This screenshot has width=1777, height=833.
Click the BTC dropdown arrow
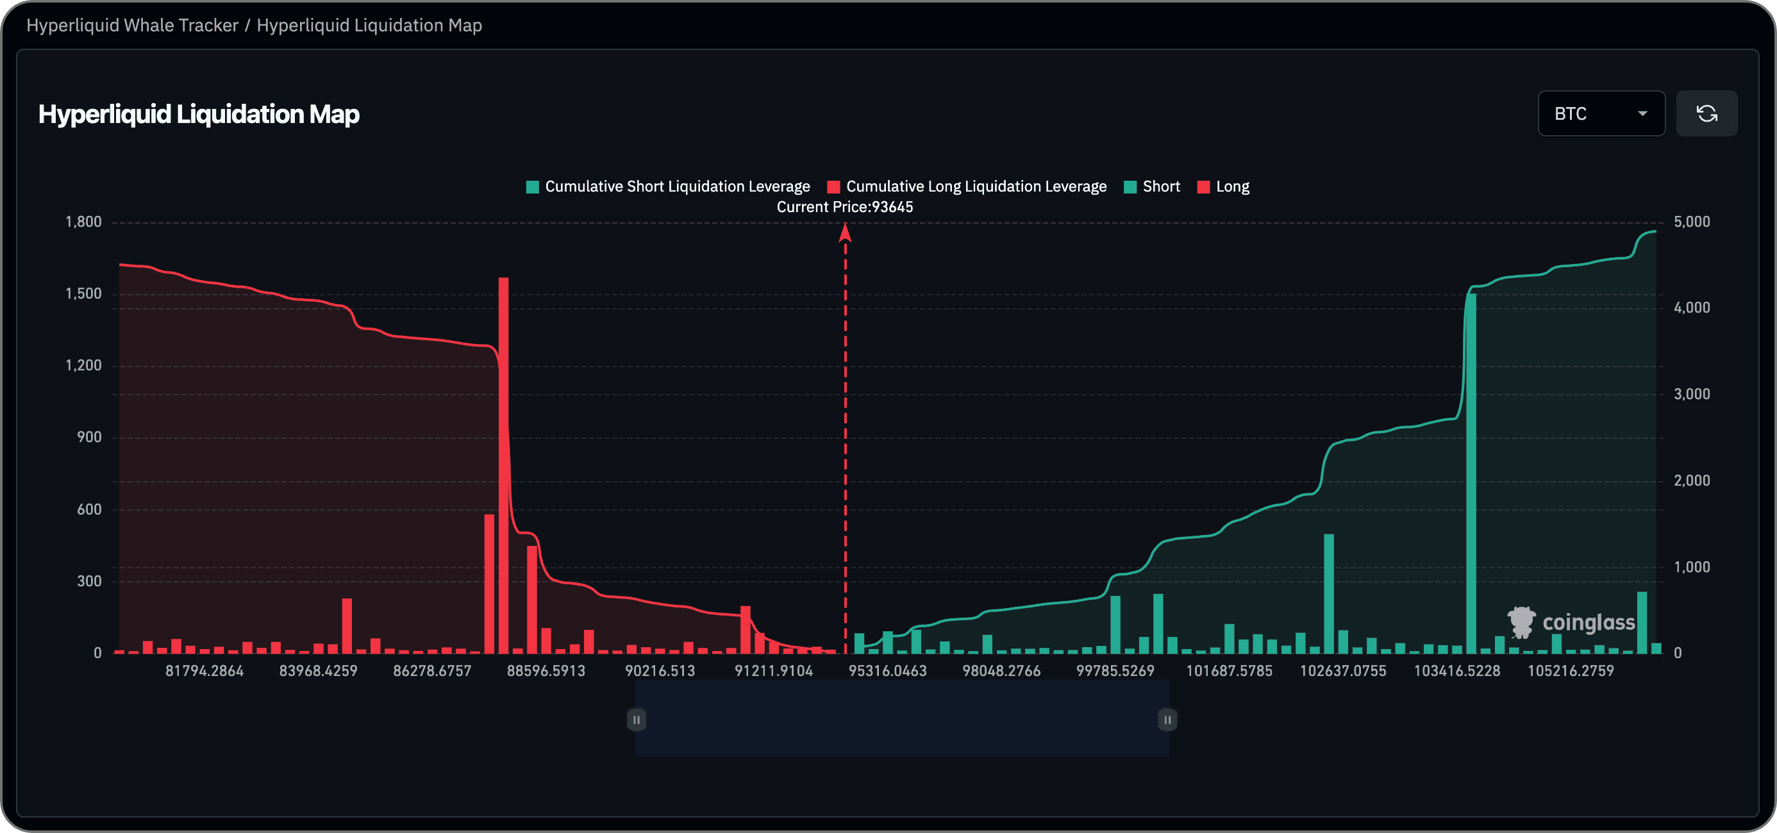tap(1642, 114)
